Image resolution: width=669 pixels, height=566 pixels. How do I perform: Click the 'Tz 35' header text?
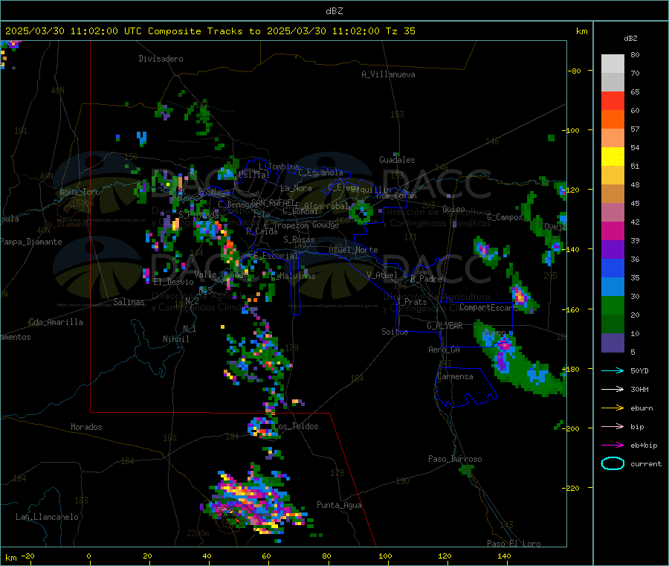tap(400, 31)
